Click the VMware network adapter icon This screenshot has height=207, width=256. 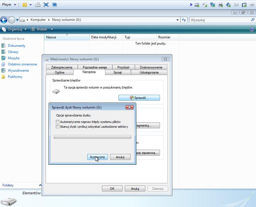click(213, 5)
